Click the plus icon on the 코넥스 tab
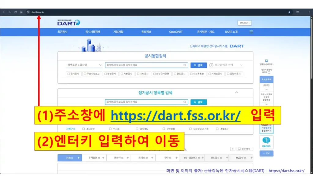The width and height of the screenshot is (313, 176). [x=152, y=158]
